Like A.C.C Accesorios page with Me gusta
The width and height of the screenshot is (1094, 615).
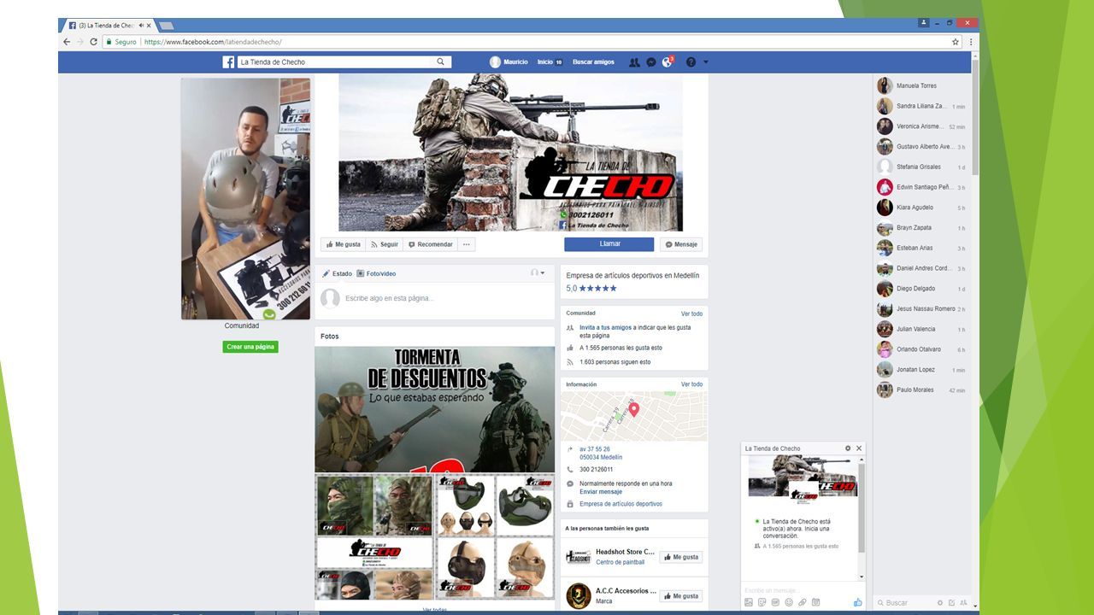coord(681,596)
